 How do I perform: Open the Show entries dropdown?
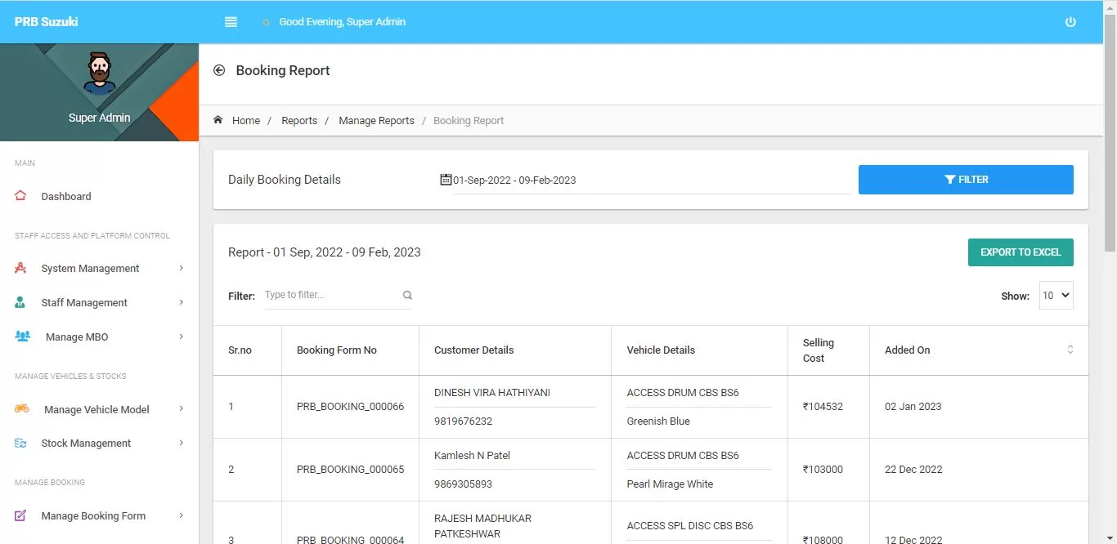pyautogui.click(x=1056, y=296)
